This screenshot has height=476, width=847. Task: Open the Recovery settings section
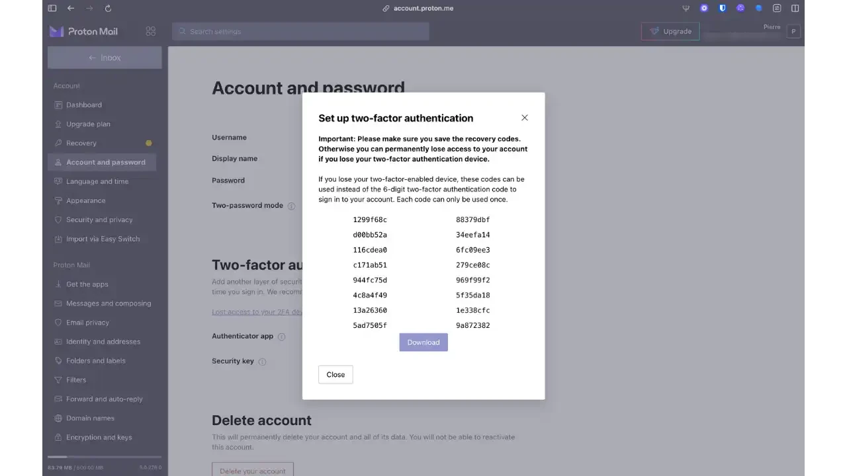(x=81, y=143)
